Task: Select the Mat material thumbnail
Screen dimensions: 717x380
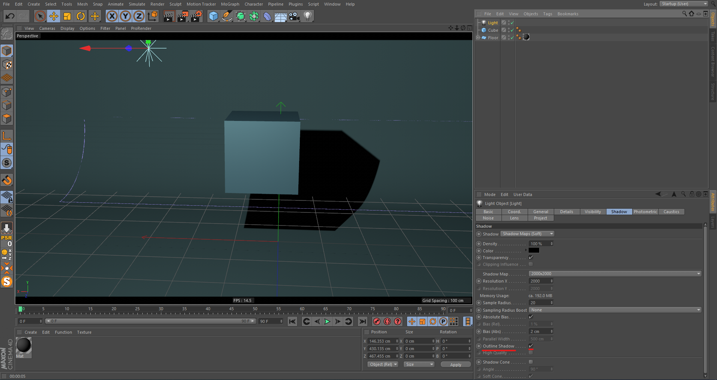Action: tap(24, 345)
